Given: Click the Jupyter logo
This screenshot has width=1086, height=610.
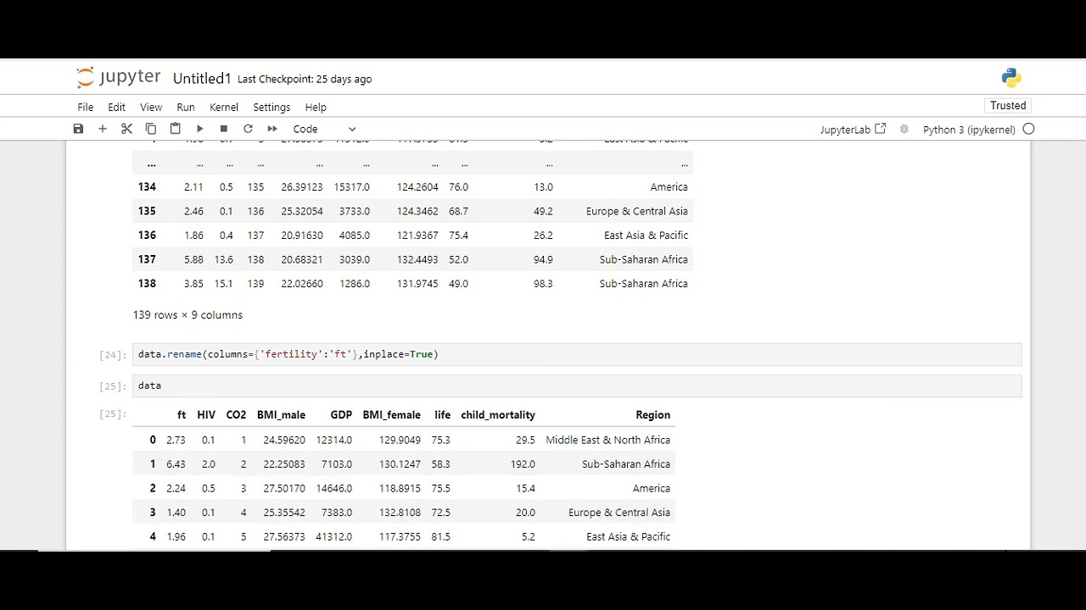Looking at the screenshot, I should point(118,78).
